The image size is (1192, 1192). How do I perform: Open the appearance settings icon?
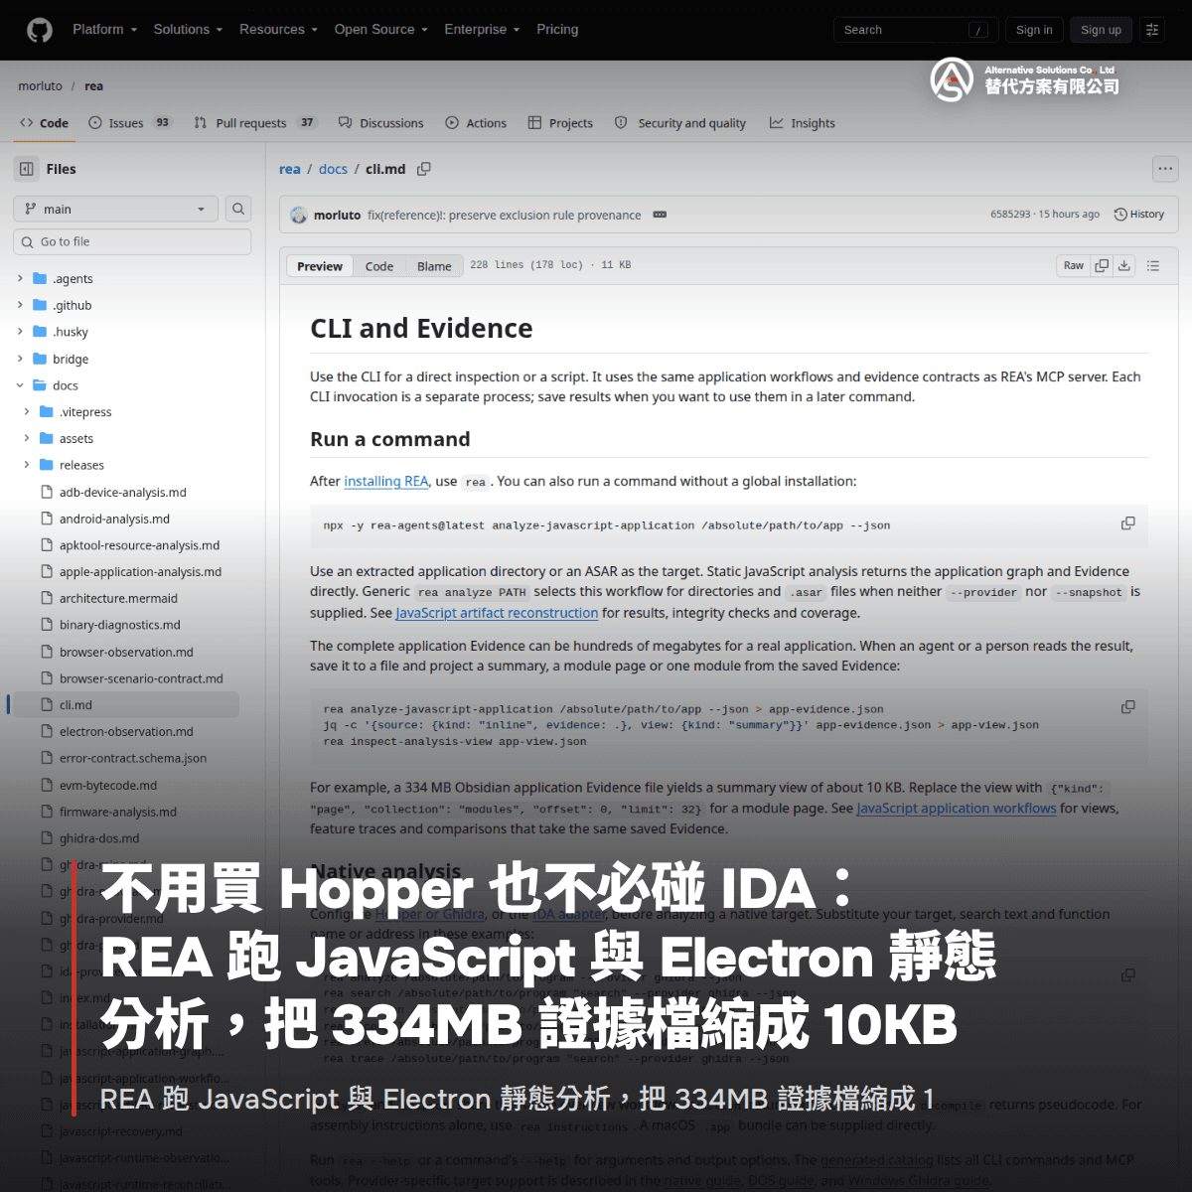click(1152, 30)
